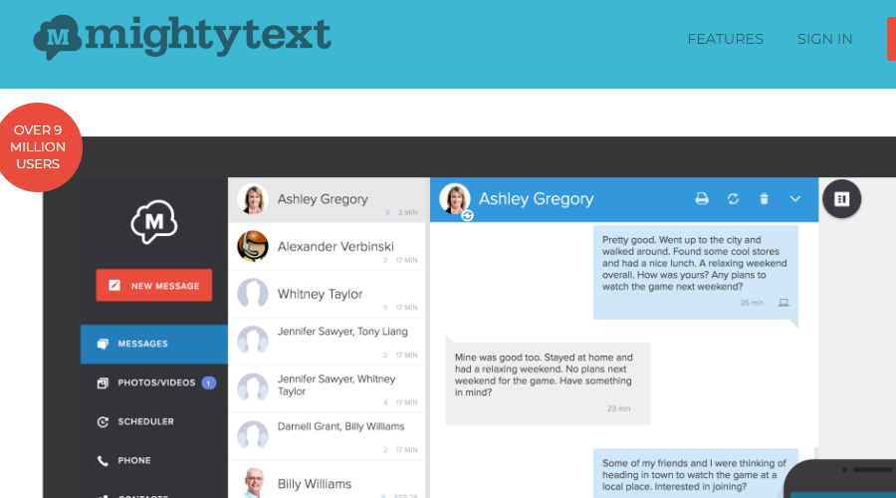The height and width of the screenshot is (498, 896).
Task: Open Jennifer Sawyer, Tony Liang conversation
Action: pyautogui.click(x=327, y=342)
